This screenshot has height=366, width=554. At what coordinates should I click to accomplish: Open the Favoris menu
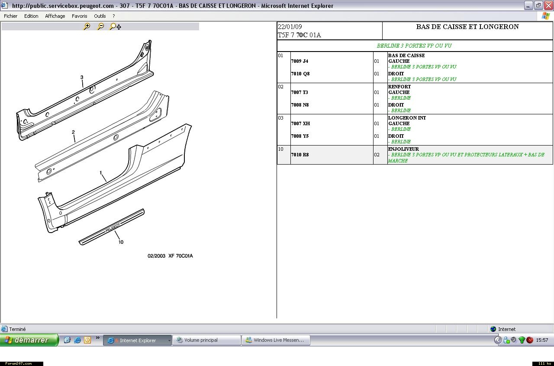[x=79, y=16]
